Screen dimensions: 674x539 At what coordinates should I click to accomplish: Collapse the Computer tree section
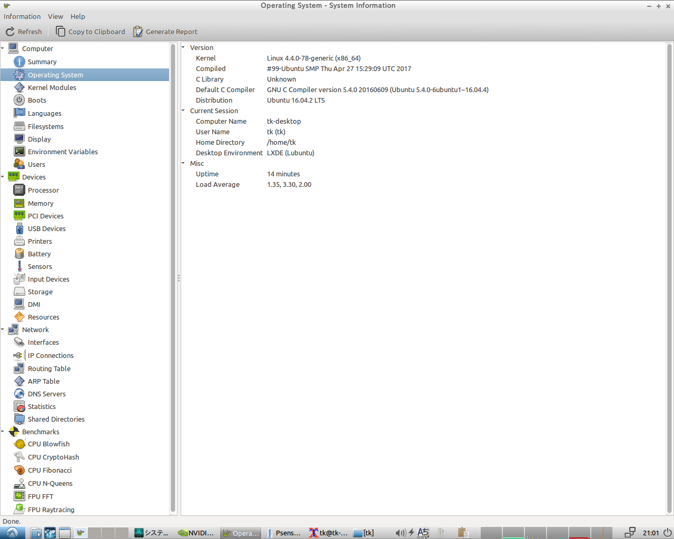[3, 48]
